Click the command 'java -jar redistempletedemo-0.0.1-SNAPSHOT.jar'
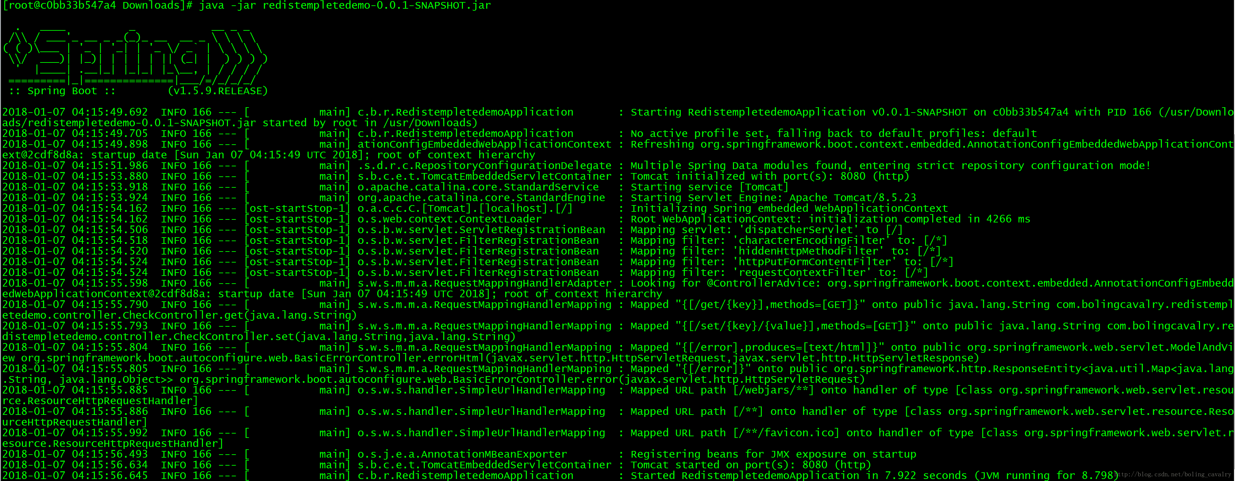The image size is (1235, 481). click(x=345, y=6)
